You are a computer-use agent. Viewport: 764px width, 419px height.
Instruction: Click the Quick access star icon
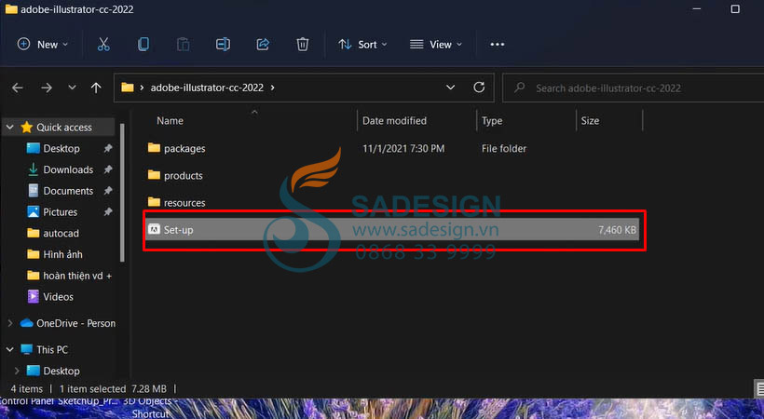(x=27, y=128)
